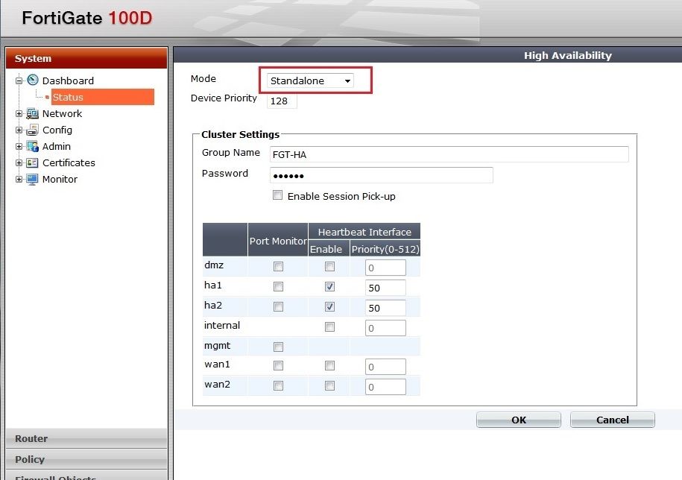Click the Monitor screen icon
Screen dimensions: 682x480
click(x=32, y=179)
